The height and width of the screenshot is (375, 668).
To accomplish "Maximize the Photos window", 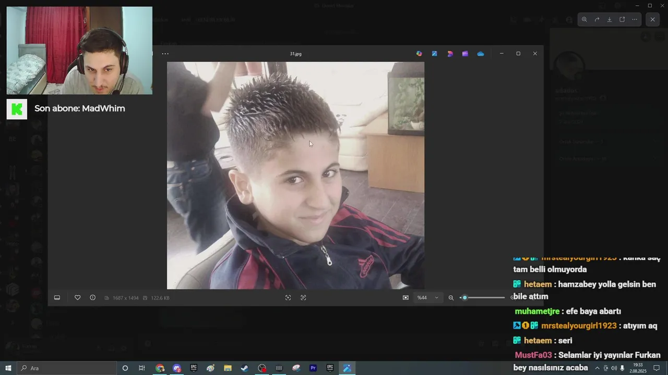I will (518, 54).
